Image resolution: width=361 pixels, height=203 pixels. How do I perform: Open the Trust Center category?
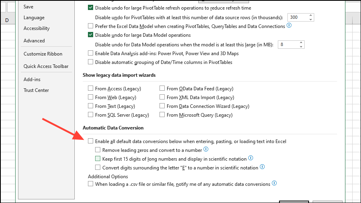(x=36, y=90)
